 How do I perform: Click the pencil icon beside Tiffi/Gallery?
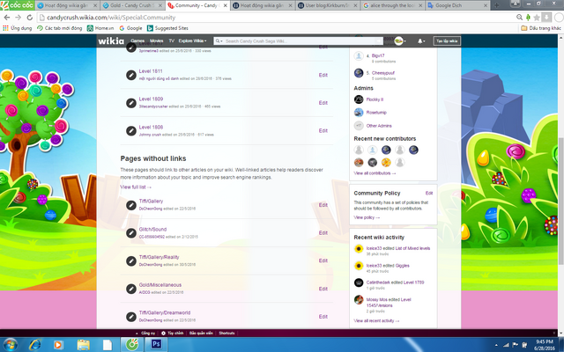(131, 205)
